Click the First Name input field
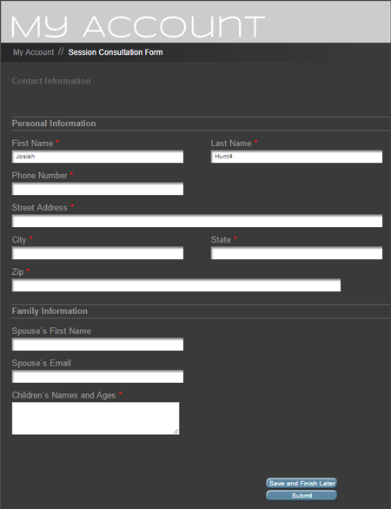The image size is (391, 509). point(97,157)
